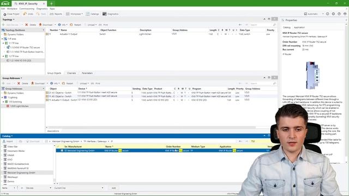Collapse the 1.1 TP line node
The image size is (349, 196).
(3, 43)
